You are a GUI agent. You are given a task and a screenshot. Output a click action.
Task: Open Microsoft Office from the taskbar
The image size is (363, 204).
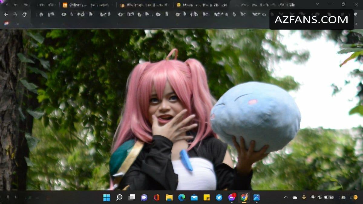[x=156, y=197]
